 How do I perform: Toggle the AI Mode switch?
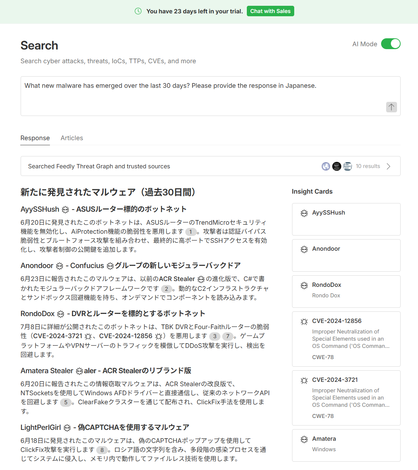tap(391, 44)
